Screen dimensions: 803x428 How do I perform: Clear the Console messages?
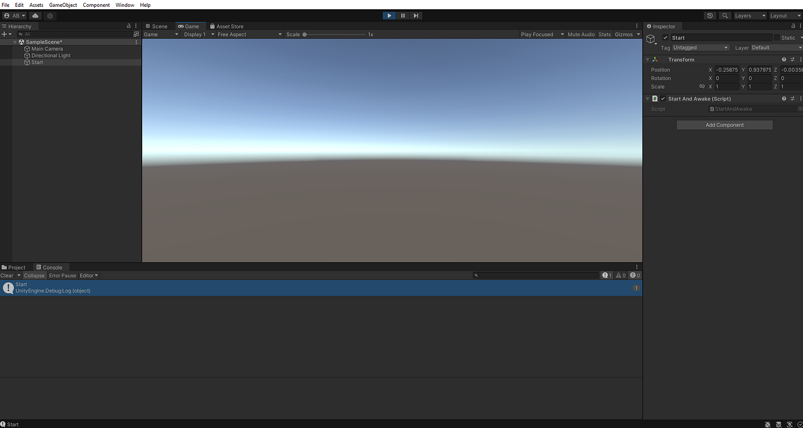(x=6, y=275)
